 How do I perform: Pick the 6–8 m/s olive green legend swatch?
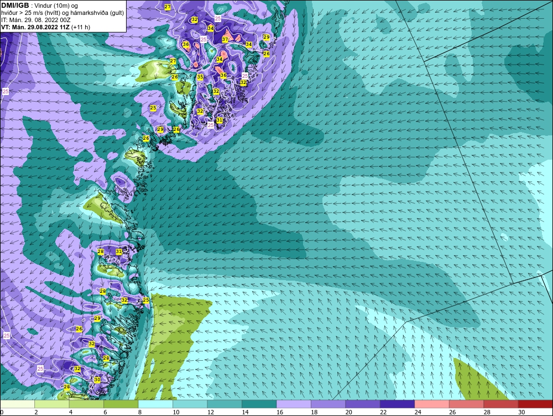(121, 404)
